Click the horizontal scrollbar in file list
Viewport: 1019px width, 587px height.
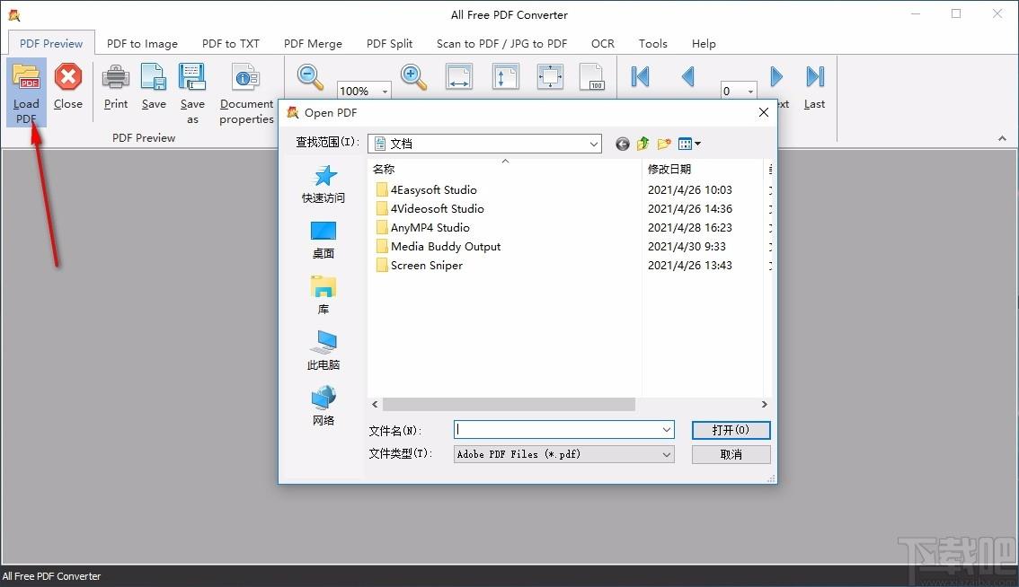pos(509,404)
